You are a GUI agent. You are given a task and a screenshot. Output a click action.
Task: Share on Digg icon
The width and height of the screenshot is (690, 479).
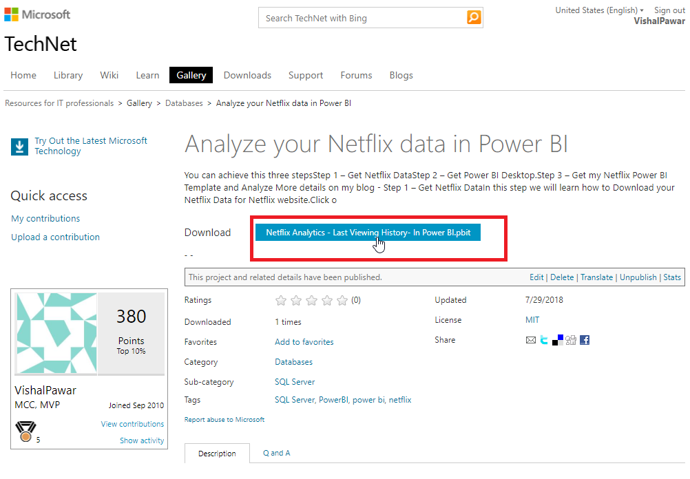[x=571, y=340]
